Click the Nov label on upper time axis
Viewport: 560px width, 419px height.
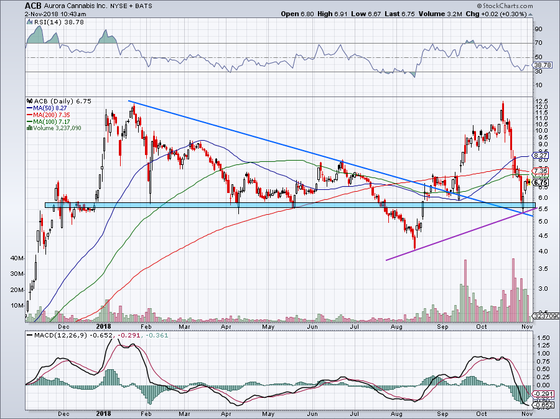(527, 326)
